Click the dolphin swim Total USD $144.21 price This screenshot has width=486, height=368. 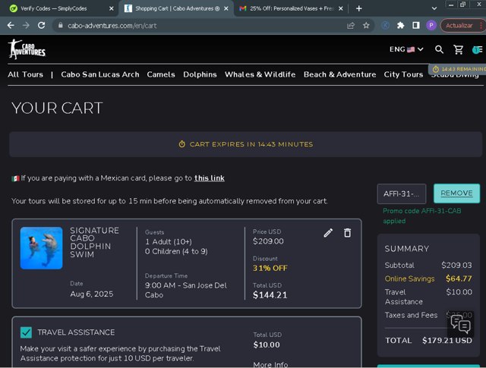coord(270,295)
